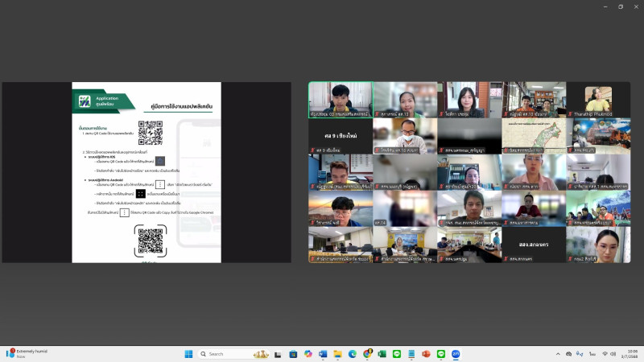Viewport: 644px width, 362px height.
Task: Switch to PowerPoint in the taskbar
Action: tap(427, 354)
